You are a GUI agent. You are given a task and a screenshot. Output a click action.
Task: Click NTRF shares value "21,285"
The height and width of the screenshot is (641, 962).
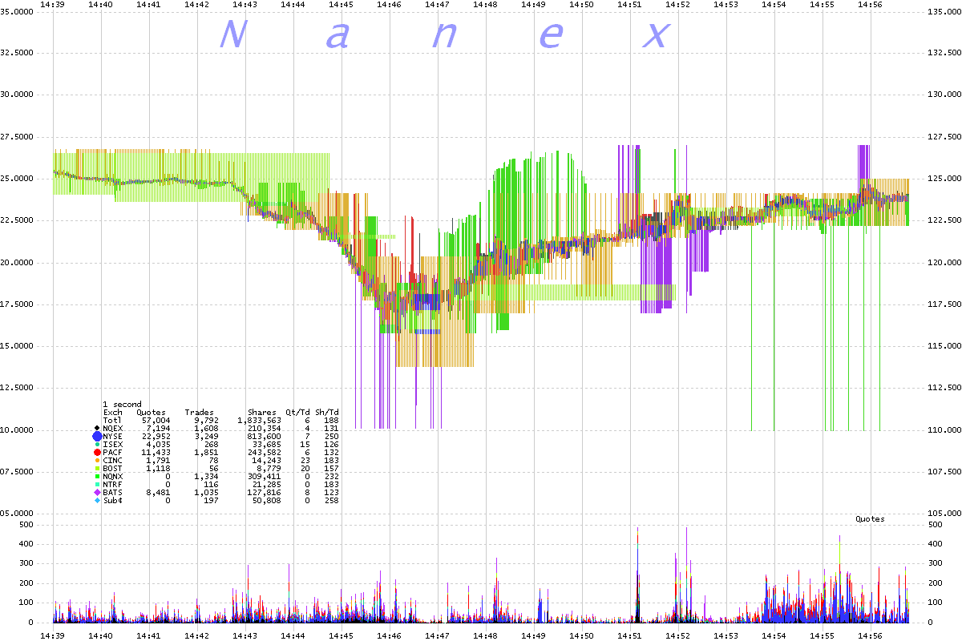(x=267, y=484)
